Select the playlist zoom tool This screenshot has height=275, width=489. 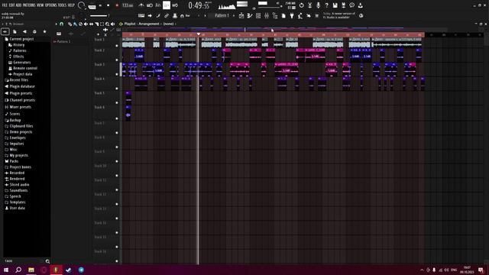point(107,24)
